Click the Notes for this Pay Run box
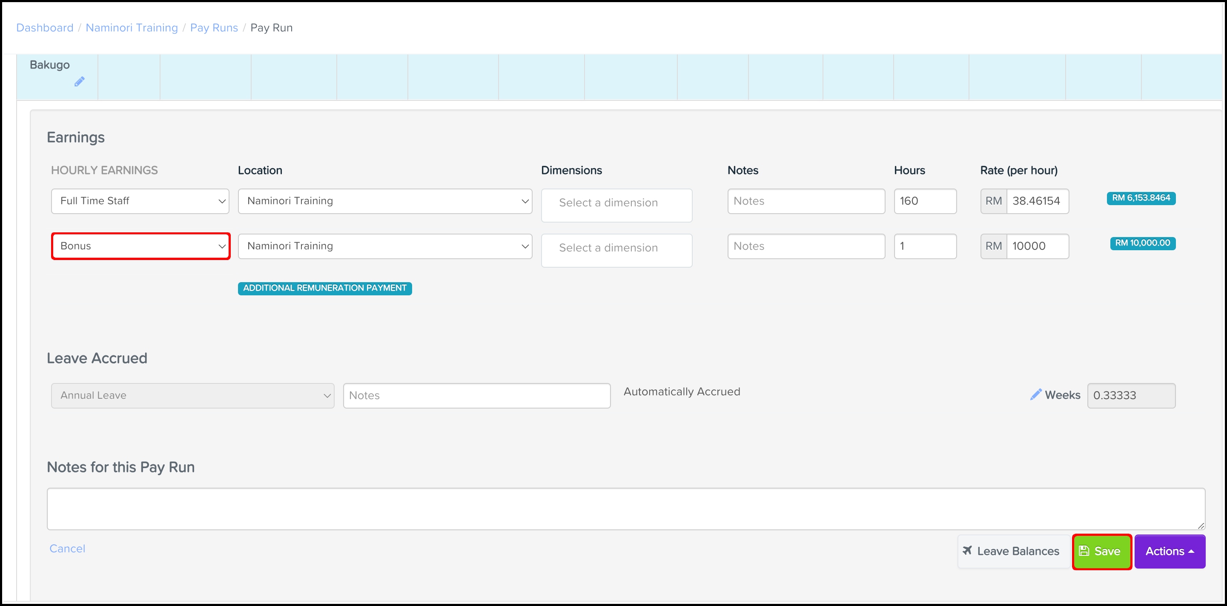This screenshot has height=606, width=1227. 625,509
